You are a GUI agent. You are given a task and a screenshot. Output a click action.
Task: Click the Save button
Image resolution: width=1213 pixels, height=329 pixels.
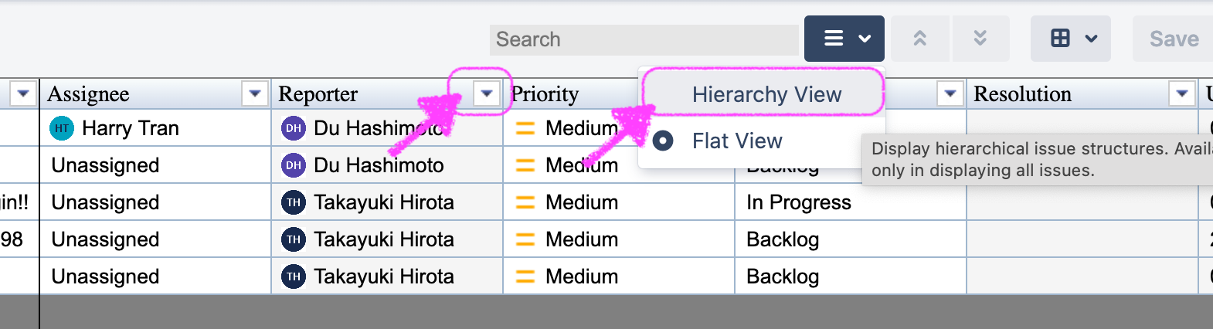coord(1174,39)
